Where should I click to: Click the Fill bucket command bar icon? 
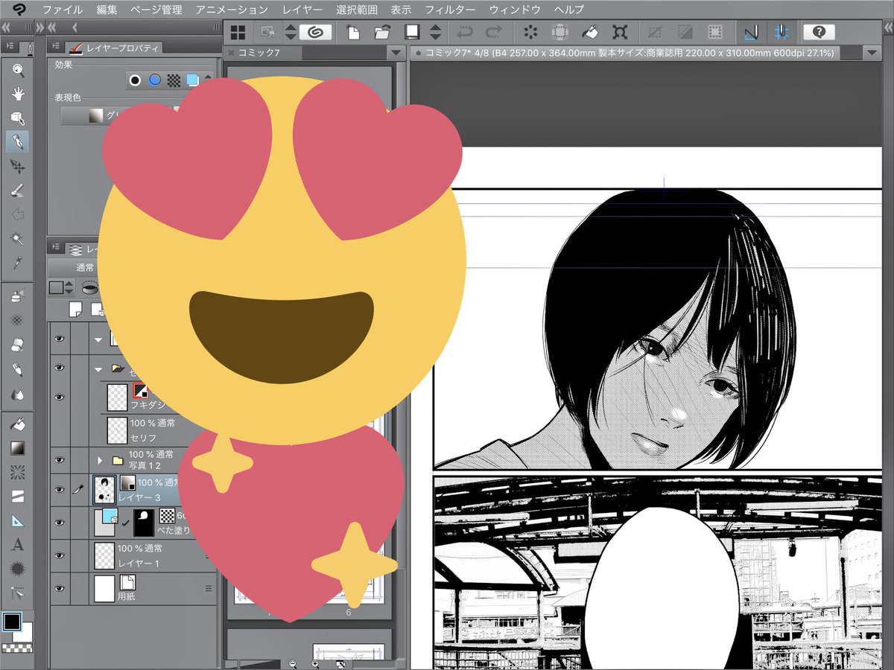click(x=589, y=32)
